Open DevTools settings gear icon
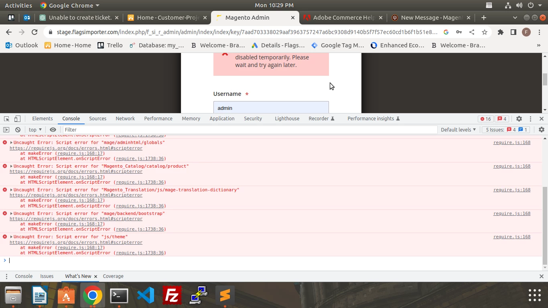 tap(519, 119)
